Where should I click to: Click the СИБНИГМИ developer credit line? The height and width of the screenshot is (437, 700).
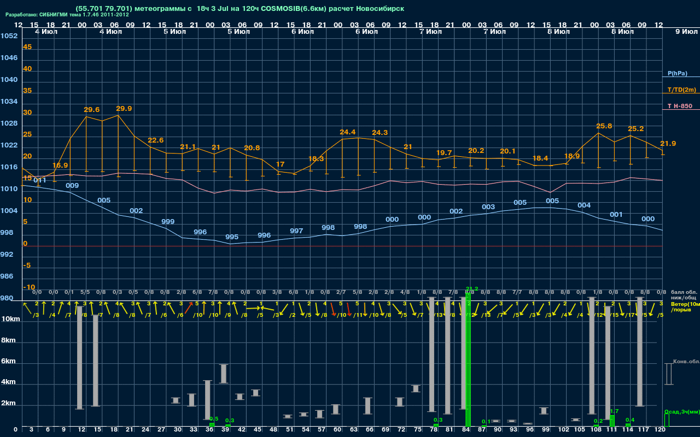[x=67, y=15]
